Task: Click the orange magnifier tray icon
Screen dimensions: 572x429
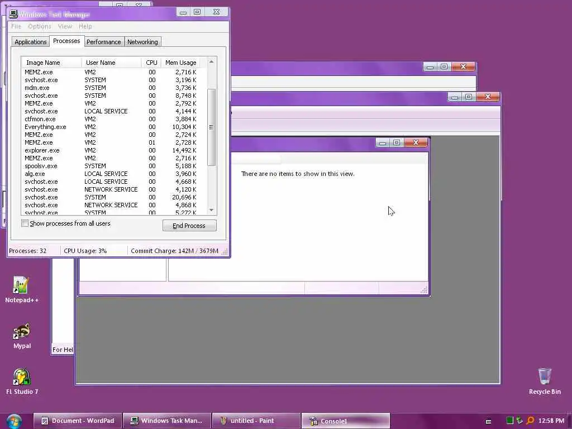Action: coord(531,421)
